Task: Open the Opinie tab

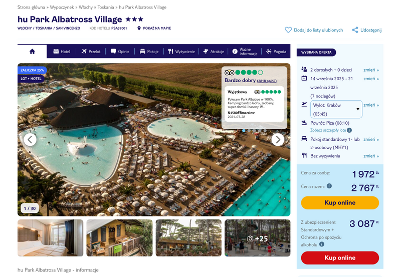Action: [x=120, y=52]
